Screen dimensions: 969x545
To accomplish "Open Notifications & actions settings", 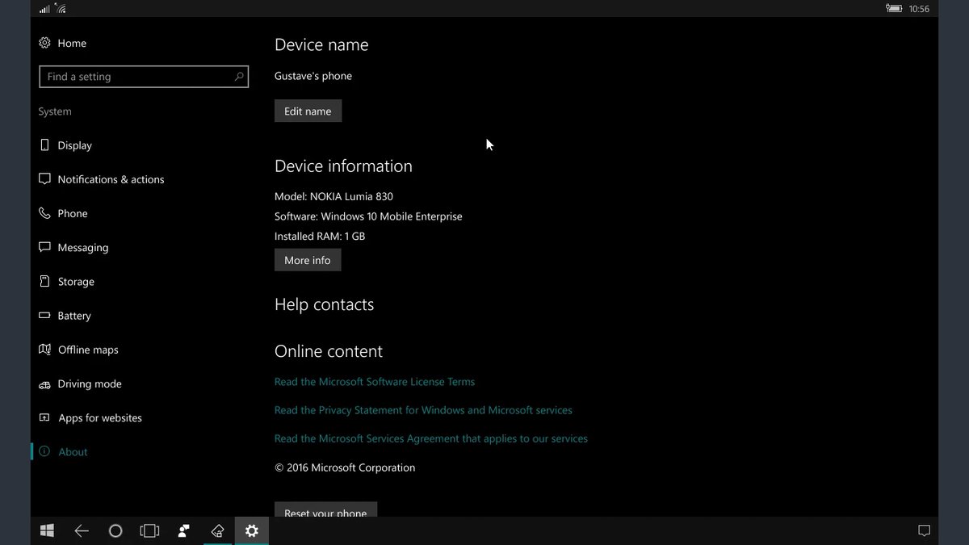I will coord(111,179).
